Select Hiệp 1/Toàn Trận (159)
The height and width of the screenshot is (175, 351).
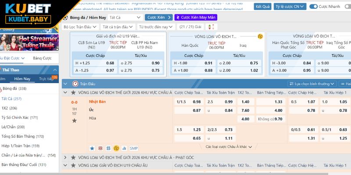[x=20, y=146]
